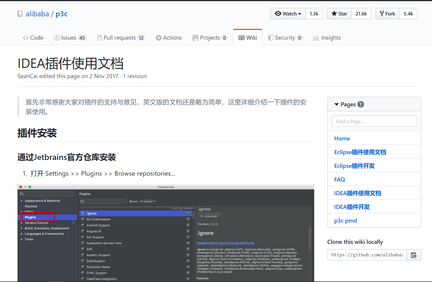
Task: Collapse the Pages section triangle
Action: (337, 104)
